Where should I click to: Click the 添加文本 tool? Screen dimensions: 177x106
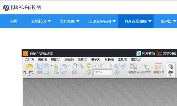146,69
